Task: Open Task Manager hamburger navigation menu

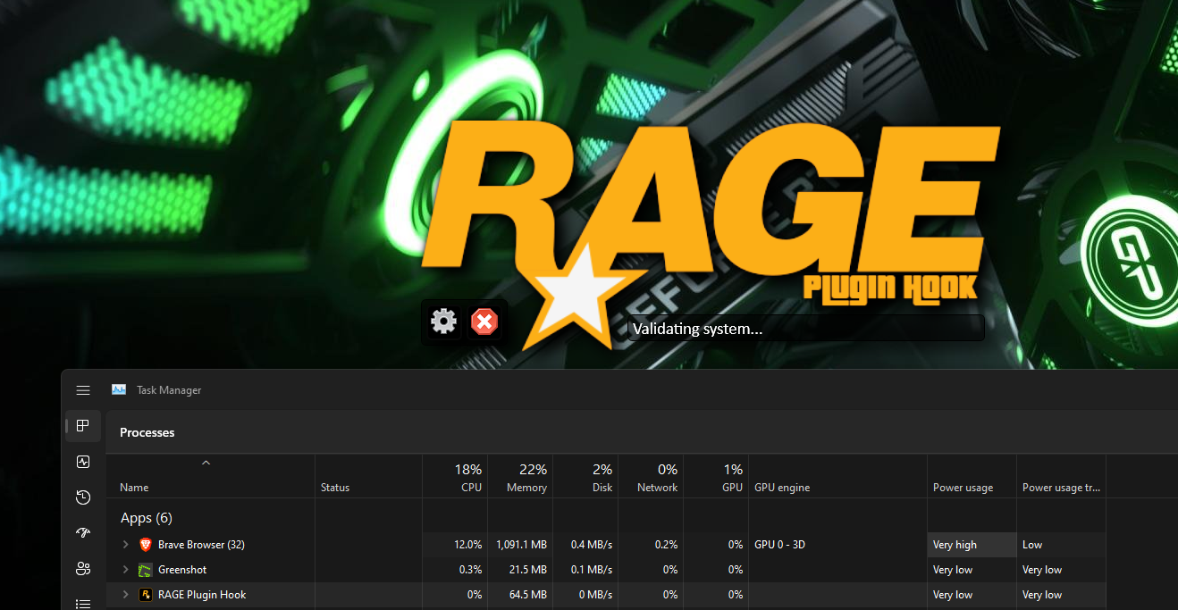Action: coord(83,390)
